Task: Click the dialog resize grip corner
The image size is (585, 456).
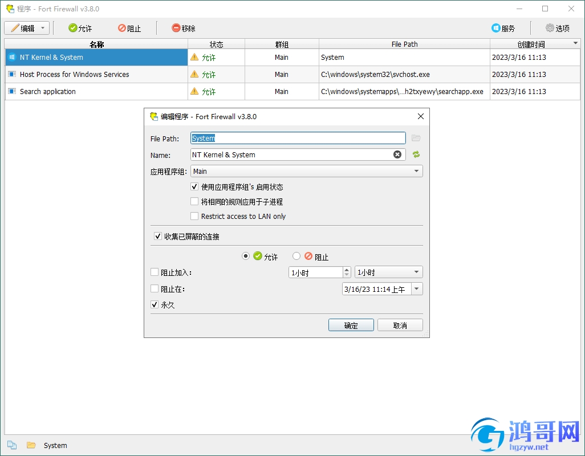Action: 426,333
